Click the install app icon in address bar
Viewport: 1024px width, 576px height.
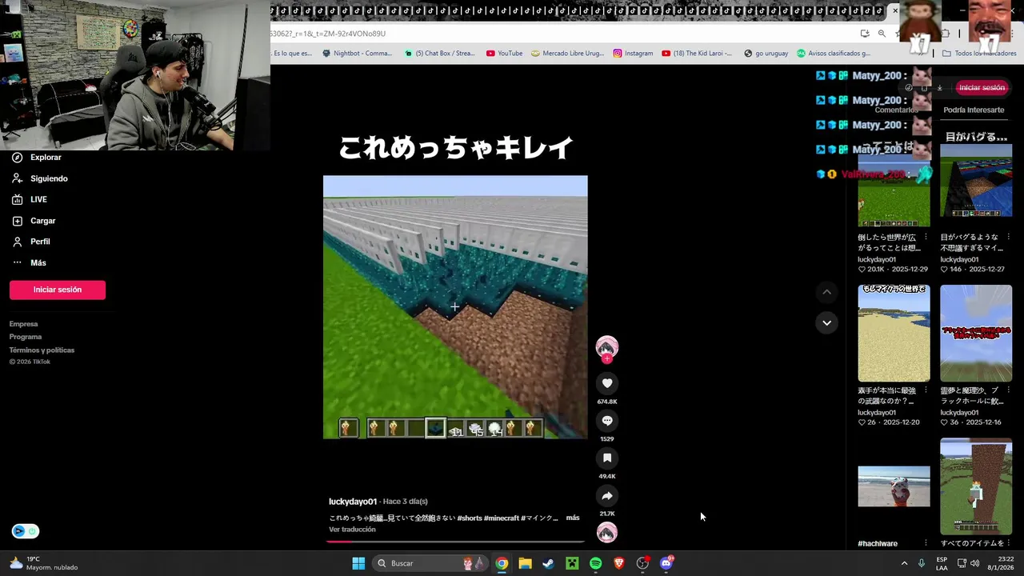tap(865, 34)
